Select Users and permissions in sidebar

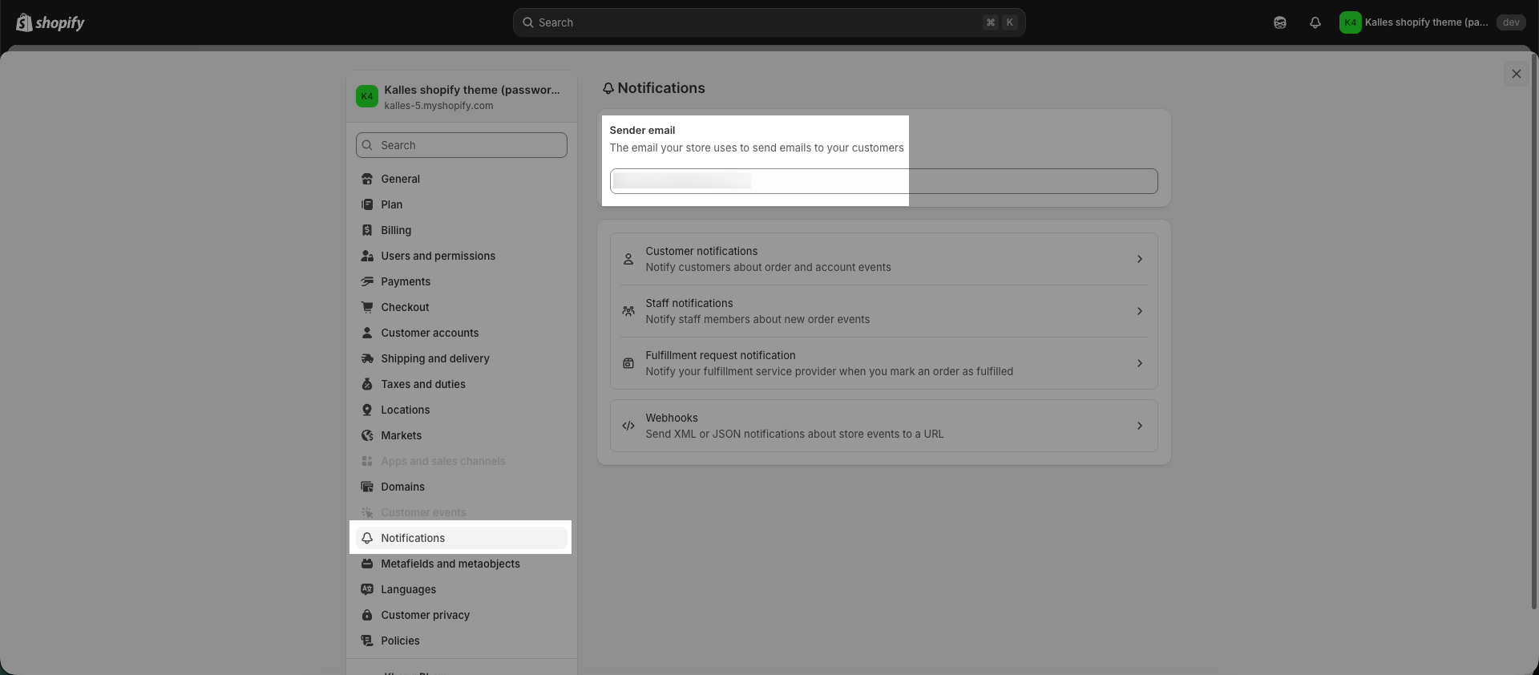tap(438, 256)
